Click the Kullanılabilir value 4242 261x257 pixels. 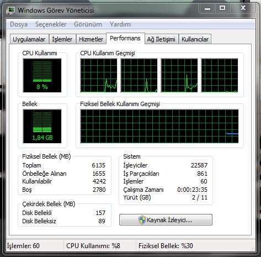coord(99,181)
